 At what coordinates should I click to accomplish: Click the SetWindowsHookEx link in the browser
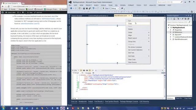coord(48,19)
